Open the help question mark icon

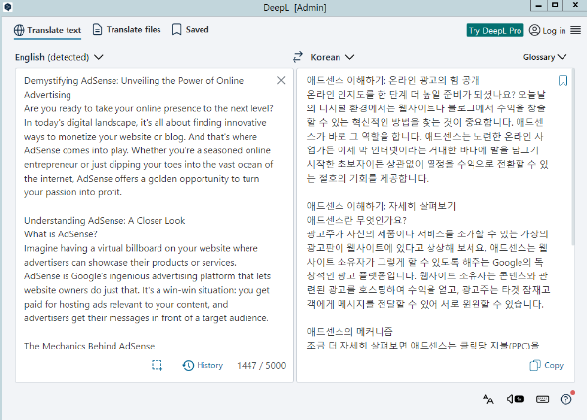(566, 399)
